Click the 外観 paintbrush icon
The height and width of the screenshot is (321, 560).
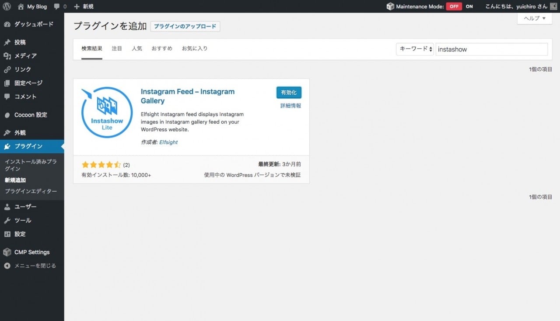pyautogui.click(x=7, y=133)
